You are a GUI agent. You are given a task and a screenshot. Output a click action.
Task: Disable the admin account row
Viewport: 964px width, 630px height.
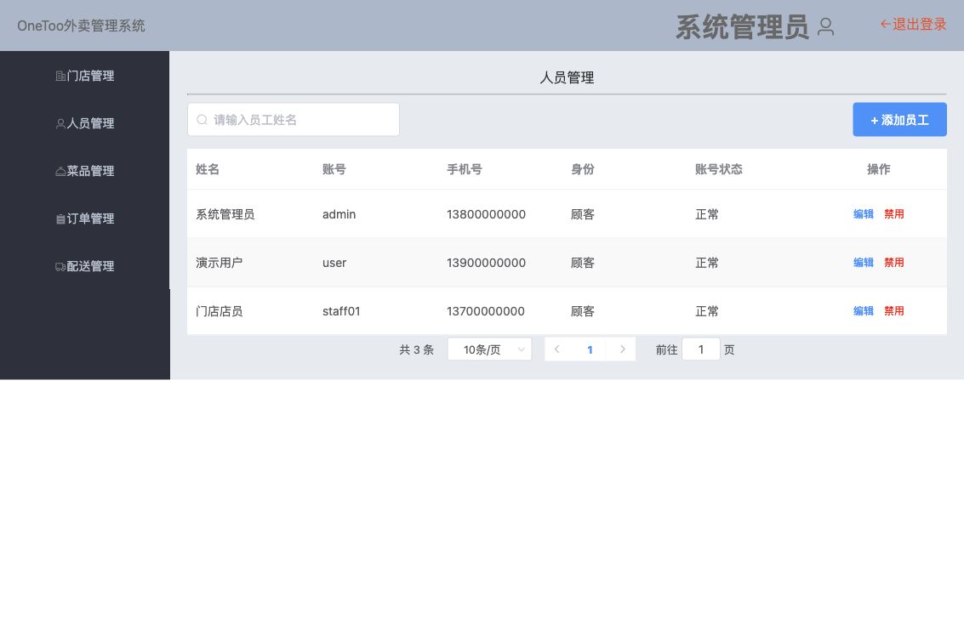pyautogui.click(x=894, y=214)
